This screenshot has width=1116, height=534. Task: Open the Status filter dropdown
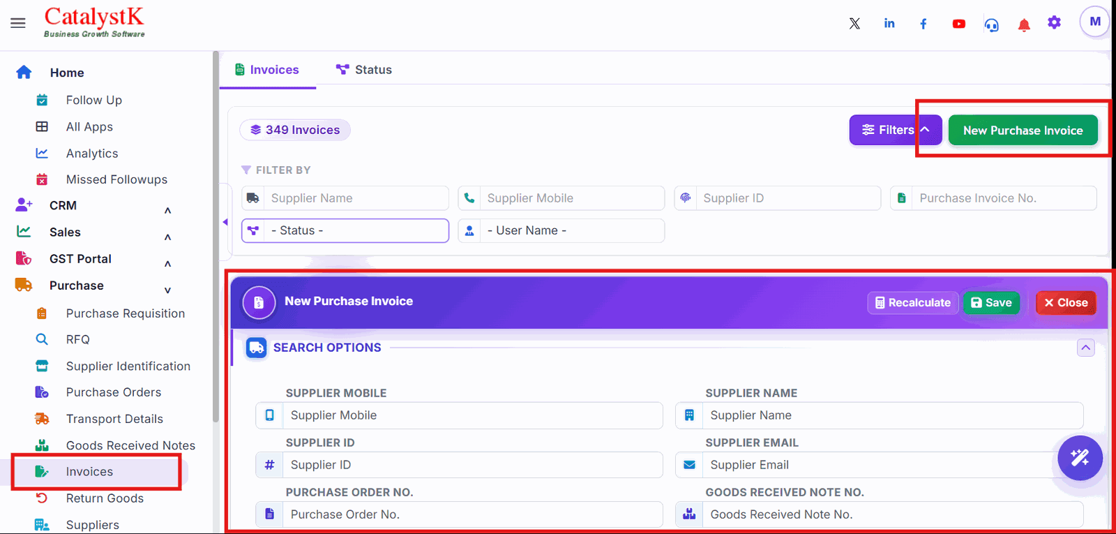coord(345,230)
